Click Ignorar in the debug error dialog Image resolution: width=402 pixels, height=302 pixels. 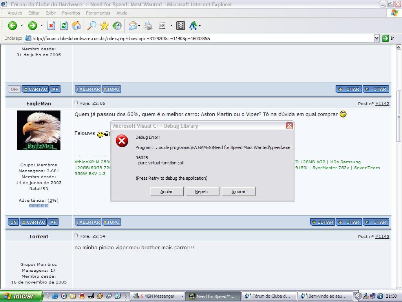click(x=238, y=192)
